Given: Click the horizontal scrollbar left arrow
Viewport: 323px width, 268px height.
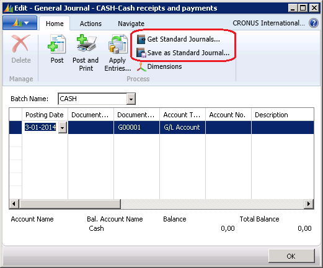Looking at the screenshot, I should [14, 204].
